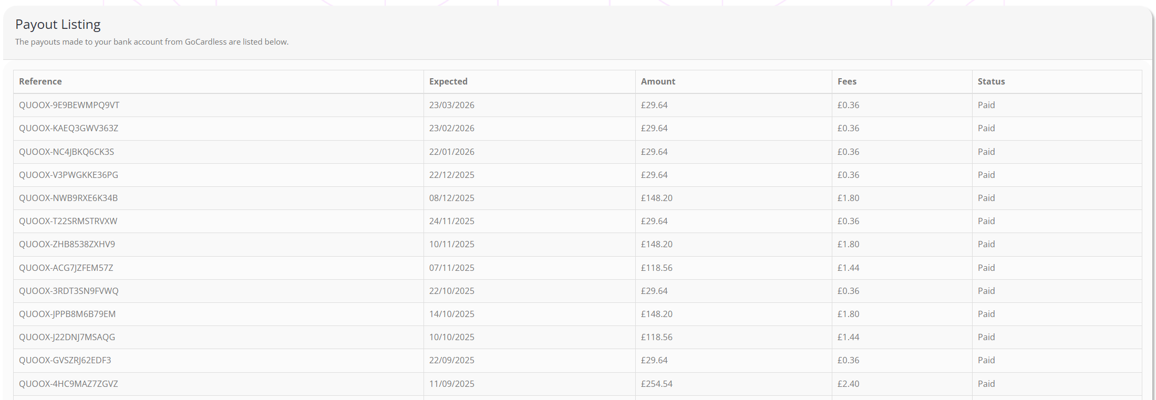Select the £118.56 amount dated 07/11/2025
Screen dimensions: 1156x400
tap(656, 268)
